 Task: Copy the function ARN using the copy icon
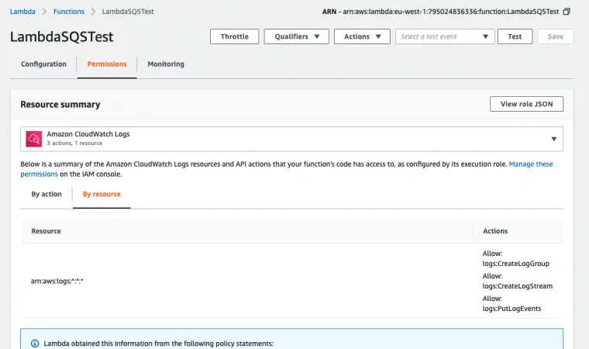pyautogui.click(x=567, y=12)
